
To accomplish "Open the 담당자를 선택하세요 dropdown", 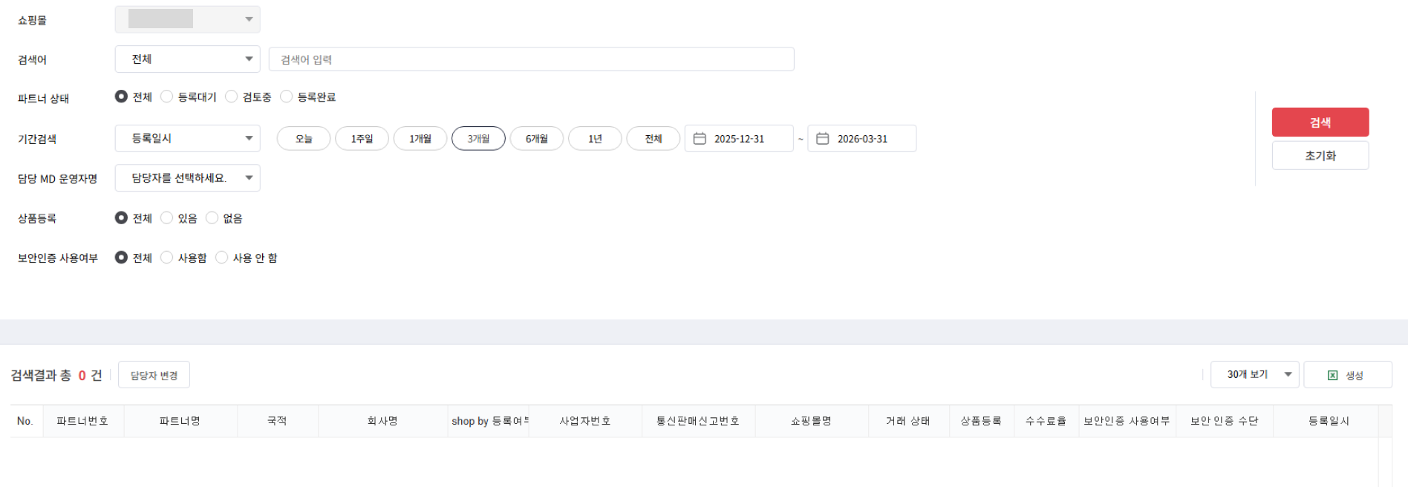I will (187, 178).
